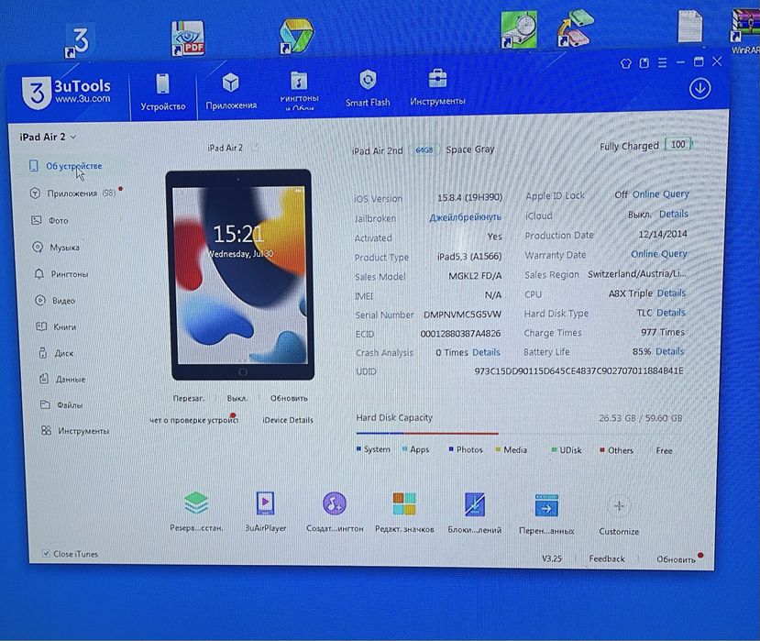
Task: Click Details next to Crash Analysis
Action: coord(486,352)
